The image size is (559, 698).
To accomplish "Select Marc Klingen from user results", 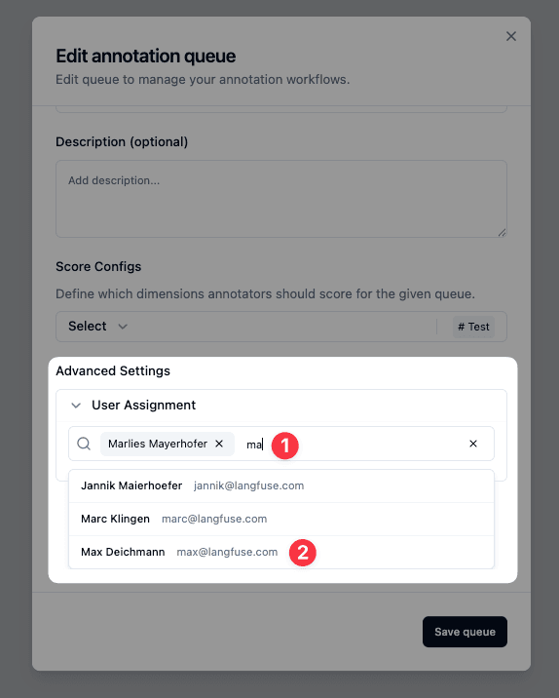I will click(281, 519).
